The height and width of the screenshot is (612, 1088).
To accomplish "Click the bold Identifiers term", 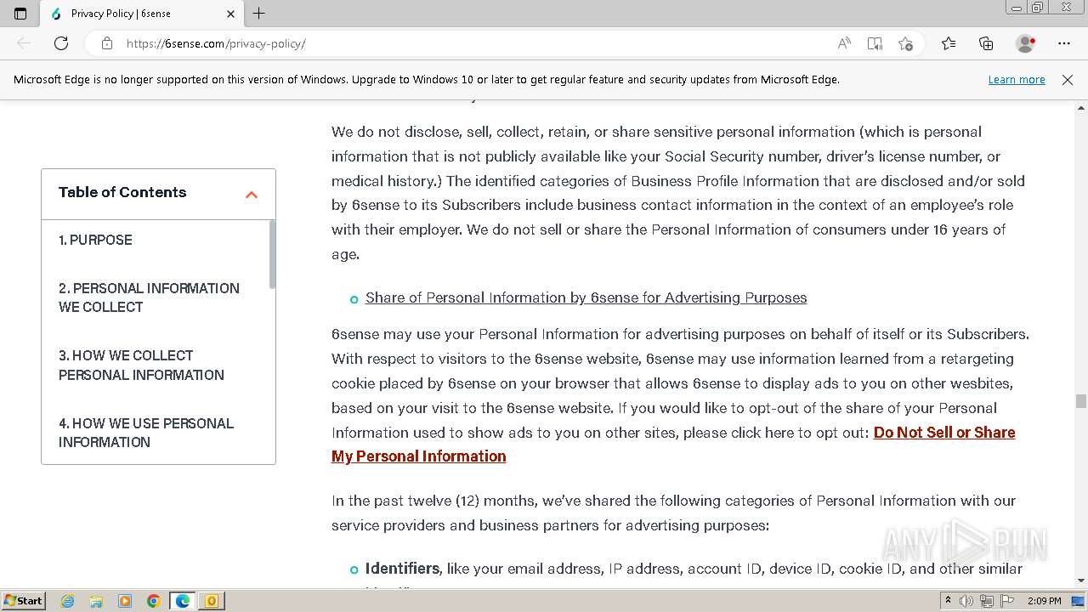I will pyautogui.click(x=402, y=569).
